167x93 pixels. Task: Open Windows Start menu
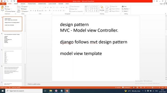(x=3, y=91)
